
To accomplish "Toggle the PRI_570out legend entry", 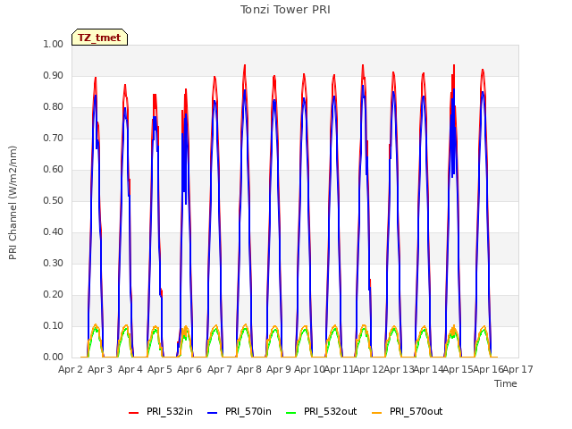I will (x=408, y=411).
